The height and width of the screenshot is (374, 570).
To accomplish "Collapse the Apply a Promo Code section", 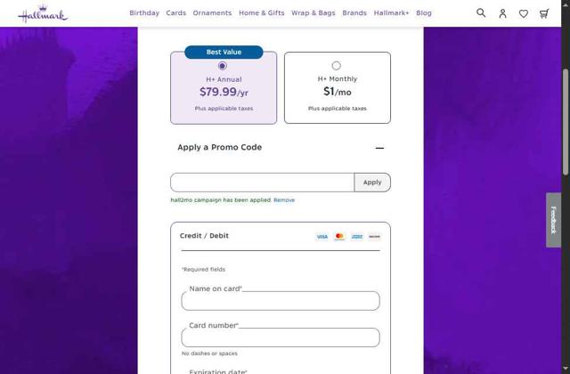I will tap(379, 148).
